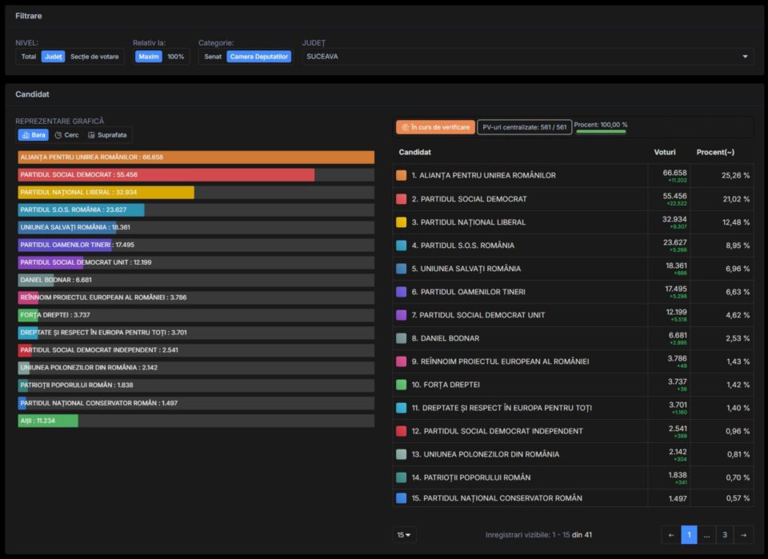
Task: Click the Partidul S.O.S. România bar
Action: pos(81,210)
